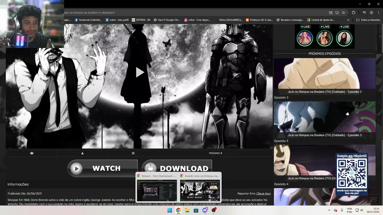Open the POR PTB2 language selector
This screenshot has height=215, width=383.
coord(349,210)
